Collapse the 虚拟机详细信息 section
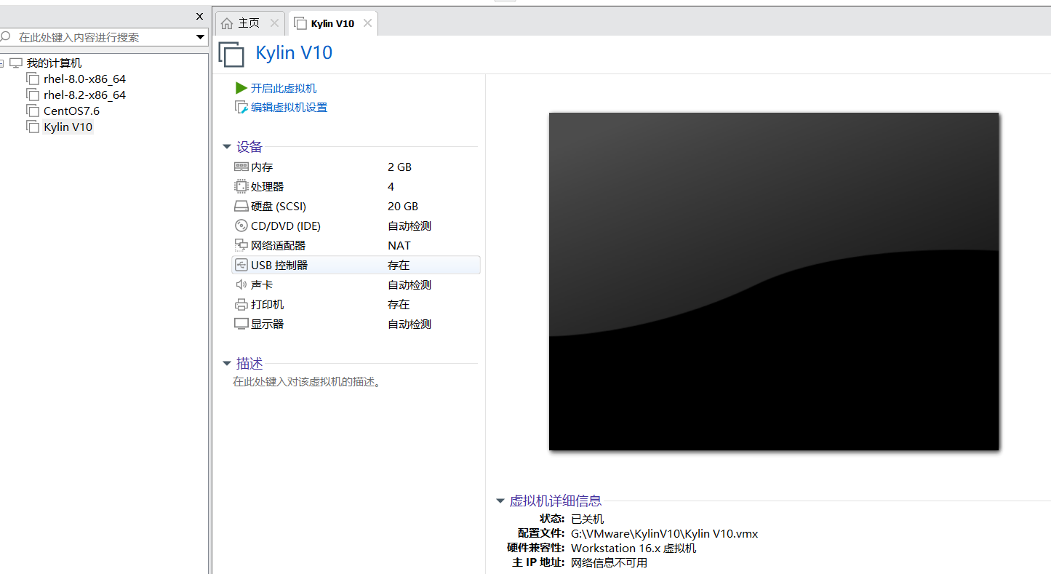1051x574 pixels. pyautogui.click(x=500, y=501)
